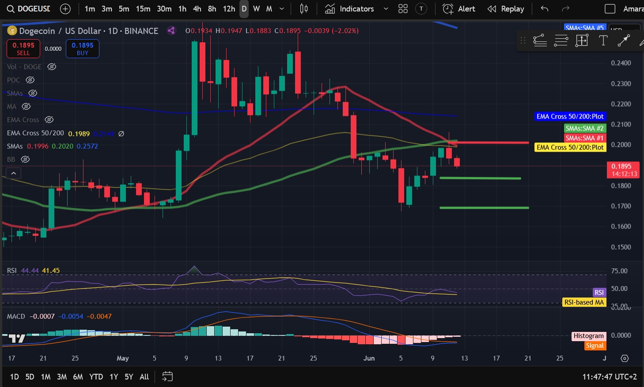The width and height of the screenshot is (644, 387).
Task: Select the SMAs 0.1996 legend row
Action: [x=53, y=146]
